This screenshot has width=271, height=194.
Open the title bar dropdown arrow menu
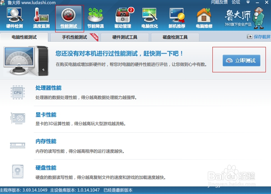point(248,2)
